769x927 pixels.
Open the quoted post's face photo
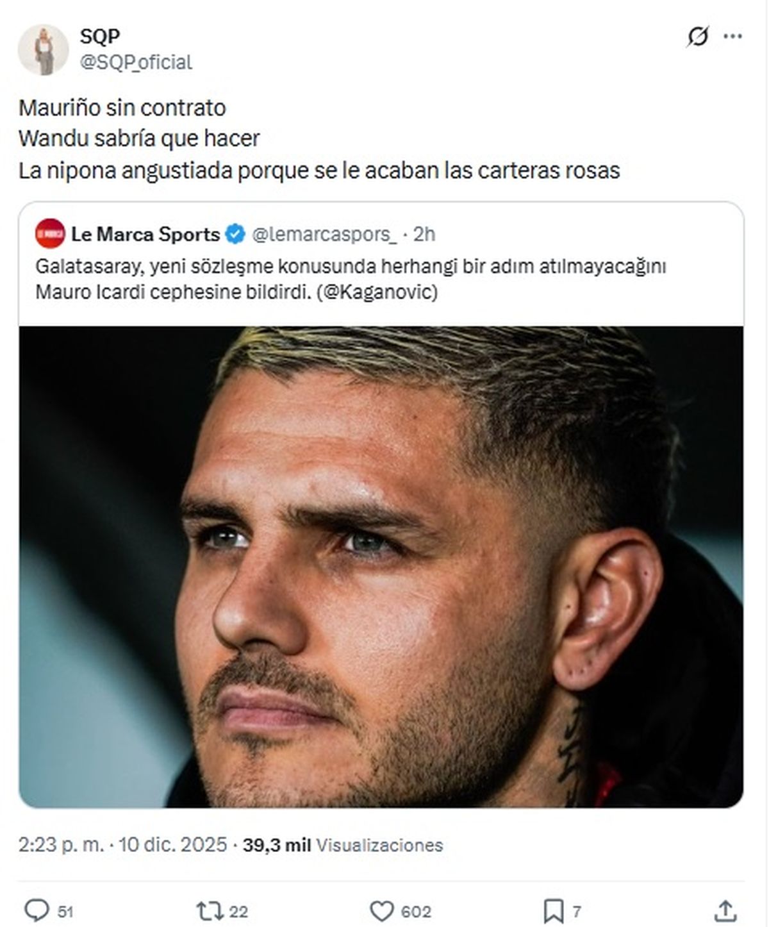[x=381, y=566]
